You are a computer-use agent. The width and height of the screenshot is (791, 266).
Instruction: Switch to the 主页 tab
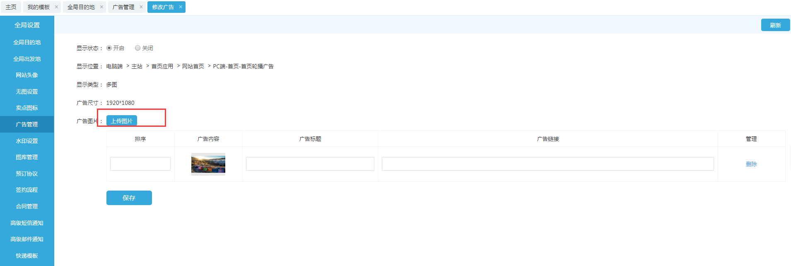11,7
